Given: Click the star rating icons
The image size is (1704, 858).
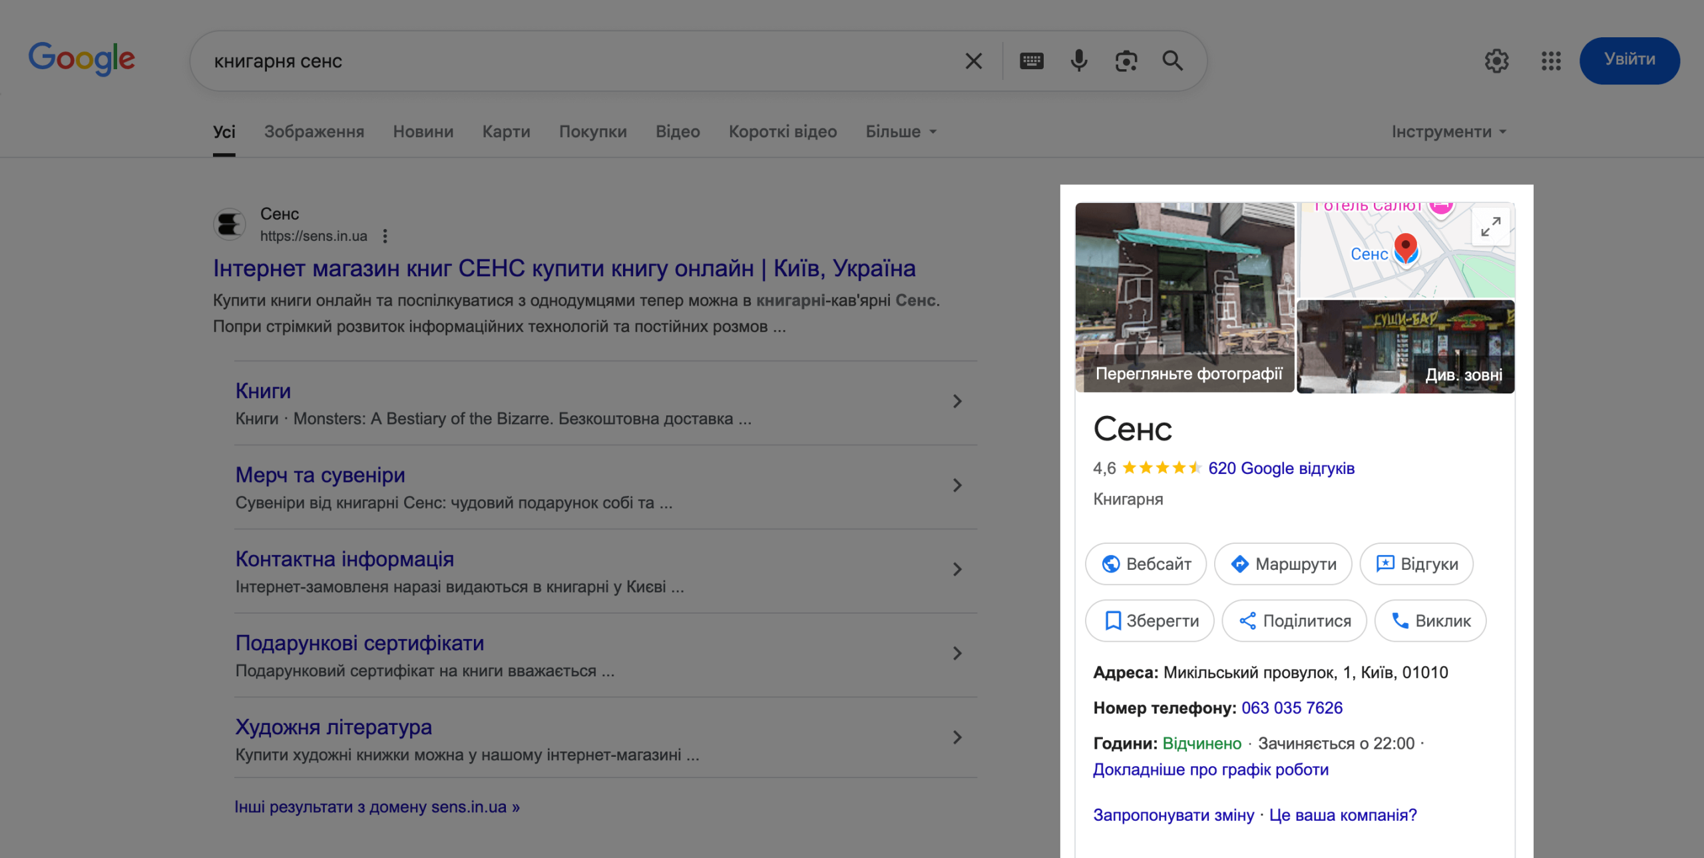Looking at the screenshot, I should pyautogui.click(x=1162, y=468).
